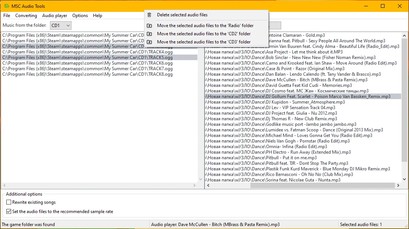The height and width of the screenshot is (229, 409).
Task: Open the File menu
Action: point(7,16)
